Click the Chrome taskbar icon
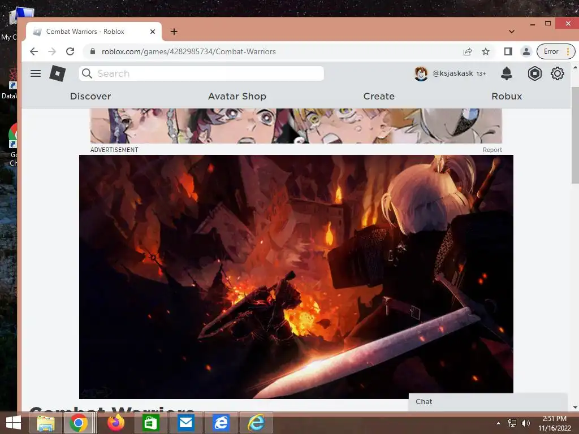Screen dimensions: 579x434 (x=78, y=423)
